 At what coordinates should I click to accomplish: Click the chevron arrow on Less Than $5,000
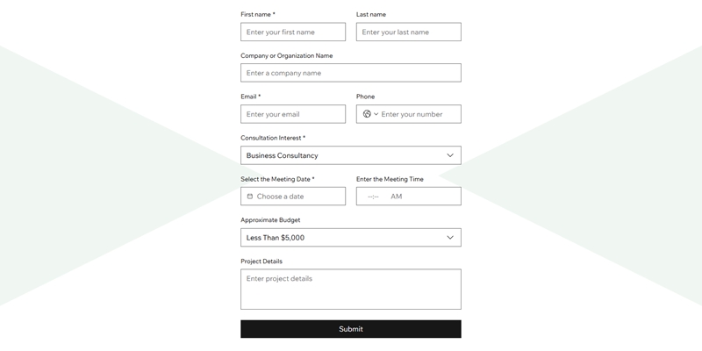tap(450, 238)
